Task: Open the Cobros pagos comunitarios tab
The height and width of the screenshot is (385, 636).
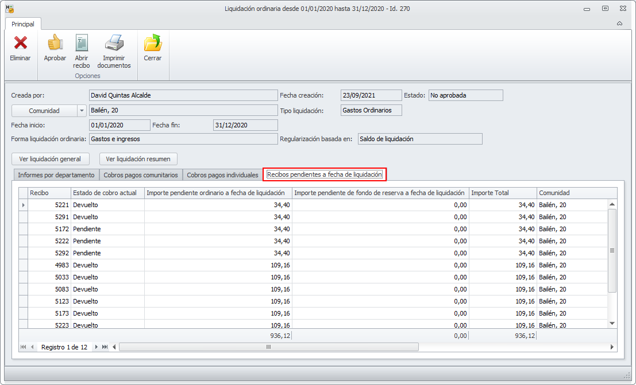Action: (x=141, y=175)
